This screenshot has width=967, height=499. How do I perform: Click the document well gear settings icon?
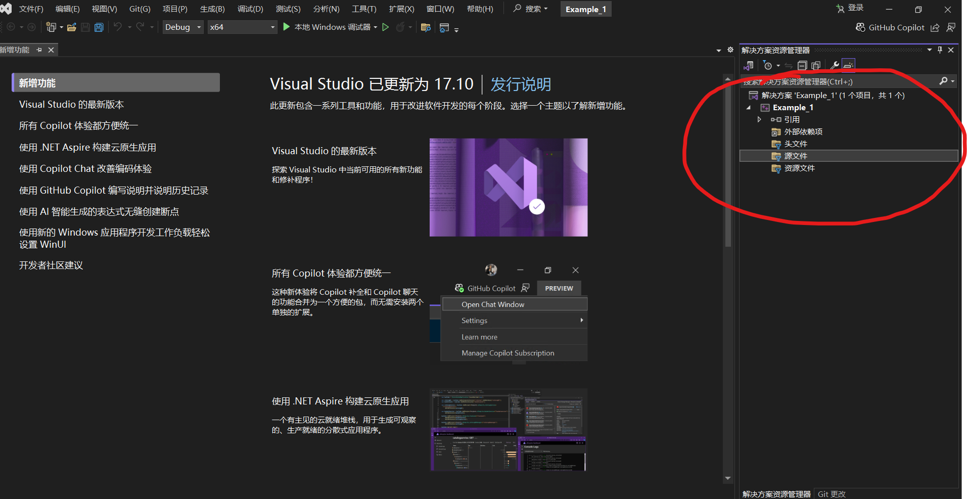point(730,50)
